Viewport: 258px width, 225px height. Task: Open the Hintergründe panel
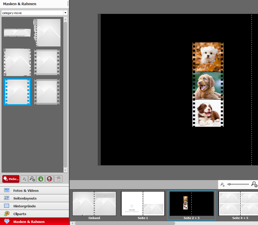point(34,206)
